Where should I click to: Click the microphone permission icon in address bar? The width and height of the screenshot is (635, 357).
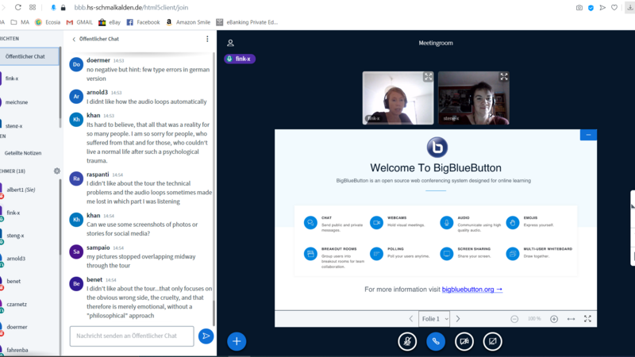[53, 8]
